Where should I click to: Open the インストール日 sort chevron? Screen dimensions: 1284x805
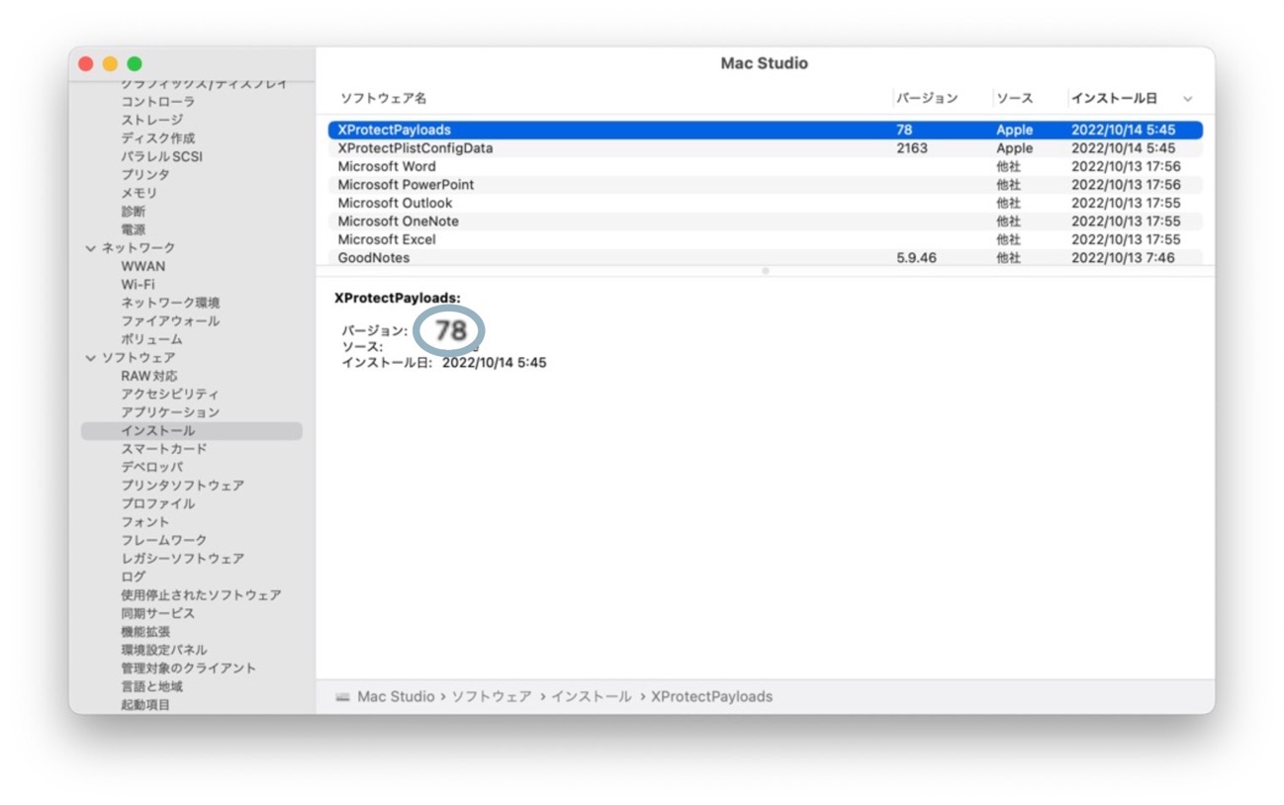1188,99
